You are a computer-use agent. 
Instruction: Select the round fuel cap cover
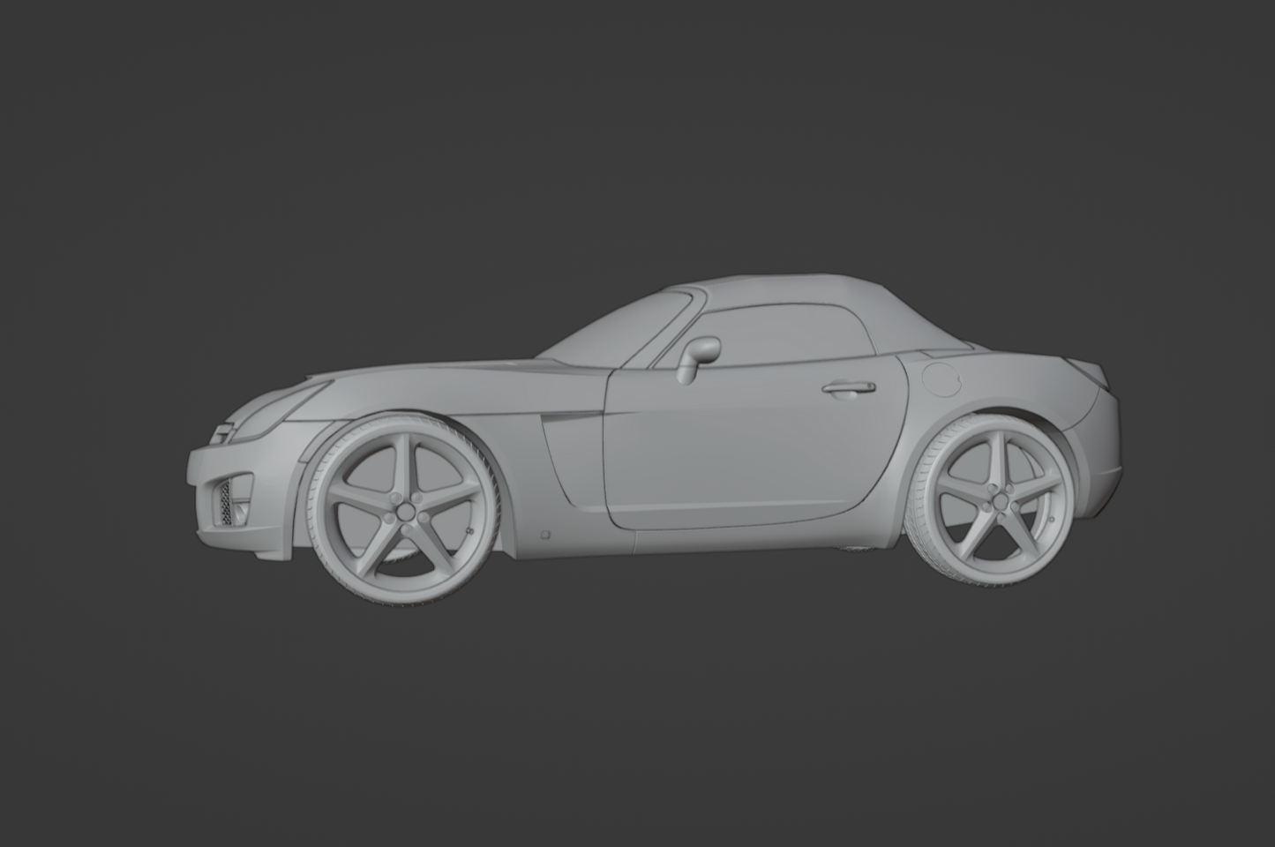(x=941, y=379)
